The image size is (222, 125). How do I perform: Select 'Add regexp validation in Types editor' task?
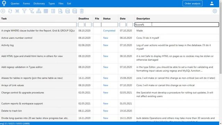click(22, 67)
